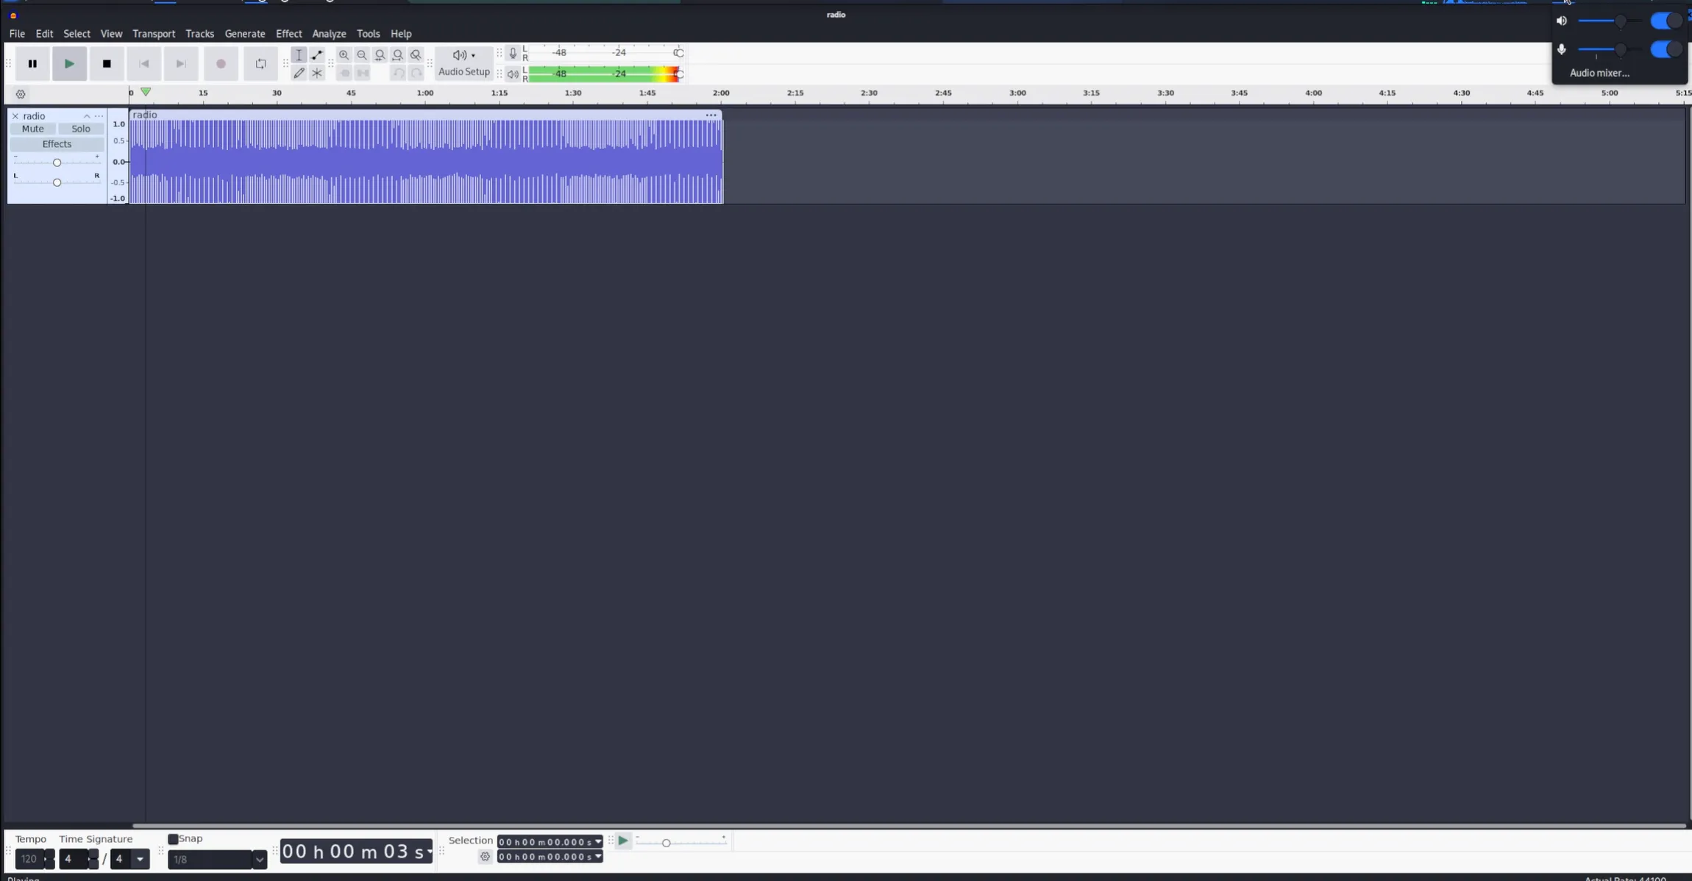Open the Audio mixer link
1692x881 pixels.
(1599, 73)
